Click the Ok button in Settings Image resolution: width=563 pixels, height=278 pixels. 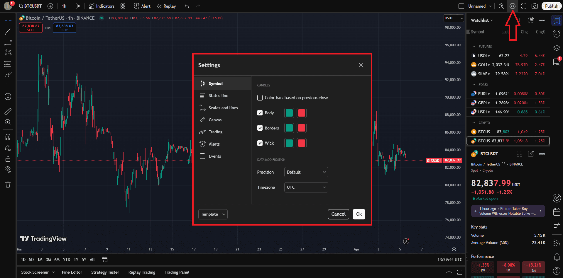pos(359,214)
